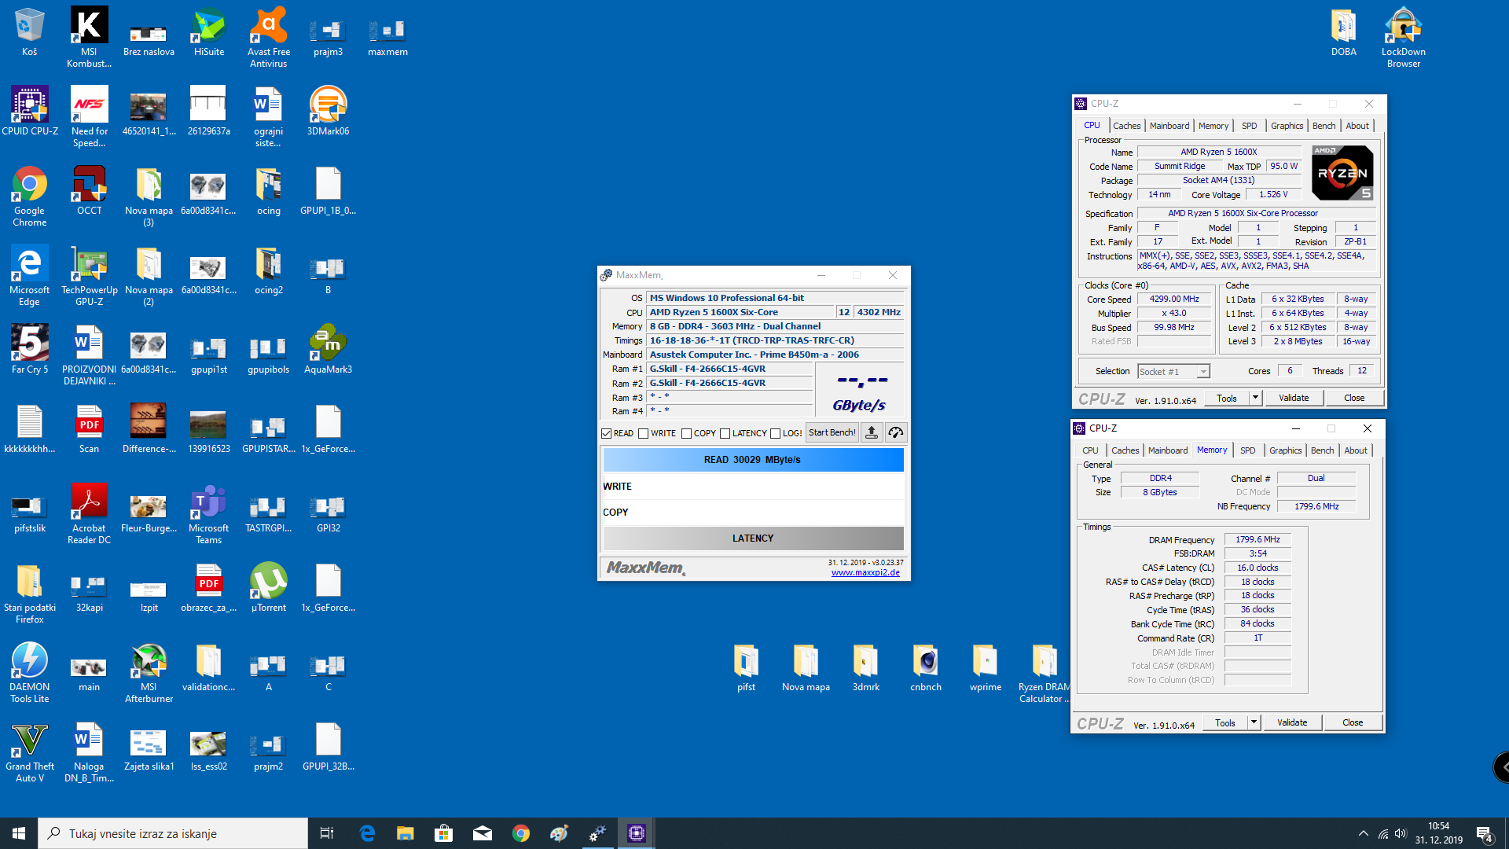Open the AquaMark3 desktop shortcut
Screen dimensions: 1509x849
[x=328, y=349]
